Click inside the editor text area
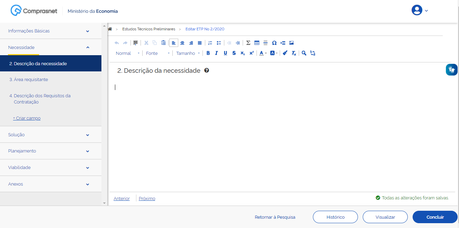The height and width of the screenshot is (228, 459). click(277, 131)
